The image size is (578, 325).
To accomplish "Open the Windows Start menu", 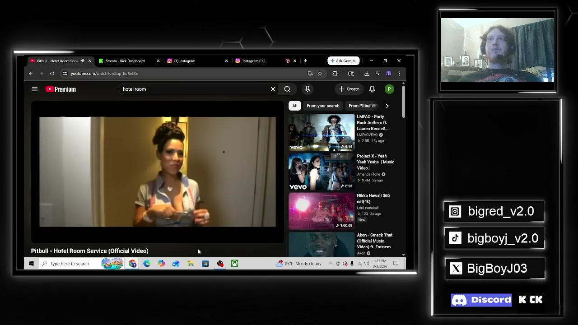I will (x=31, y=264).
